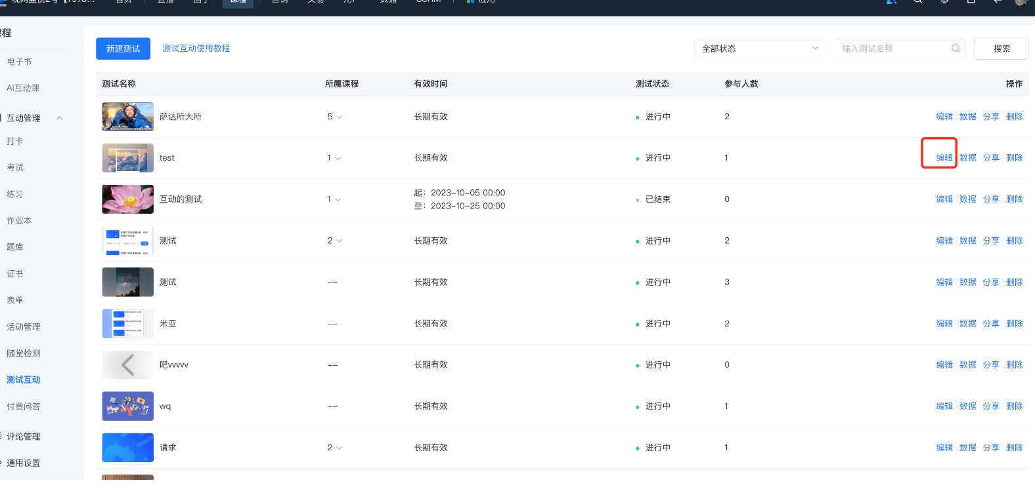Go to 电子书 in the sidebar
The height and width of the screenshot is (489, 1035).
19,62
